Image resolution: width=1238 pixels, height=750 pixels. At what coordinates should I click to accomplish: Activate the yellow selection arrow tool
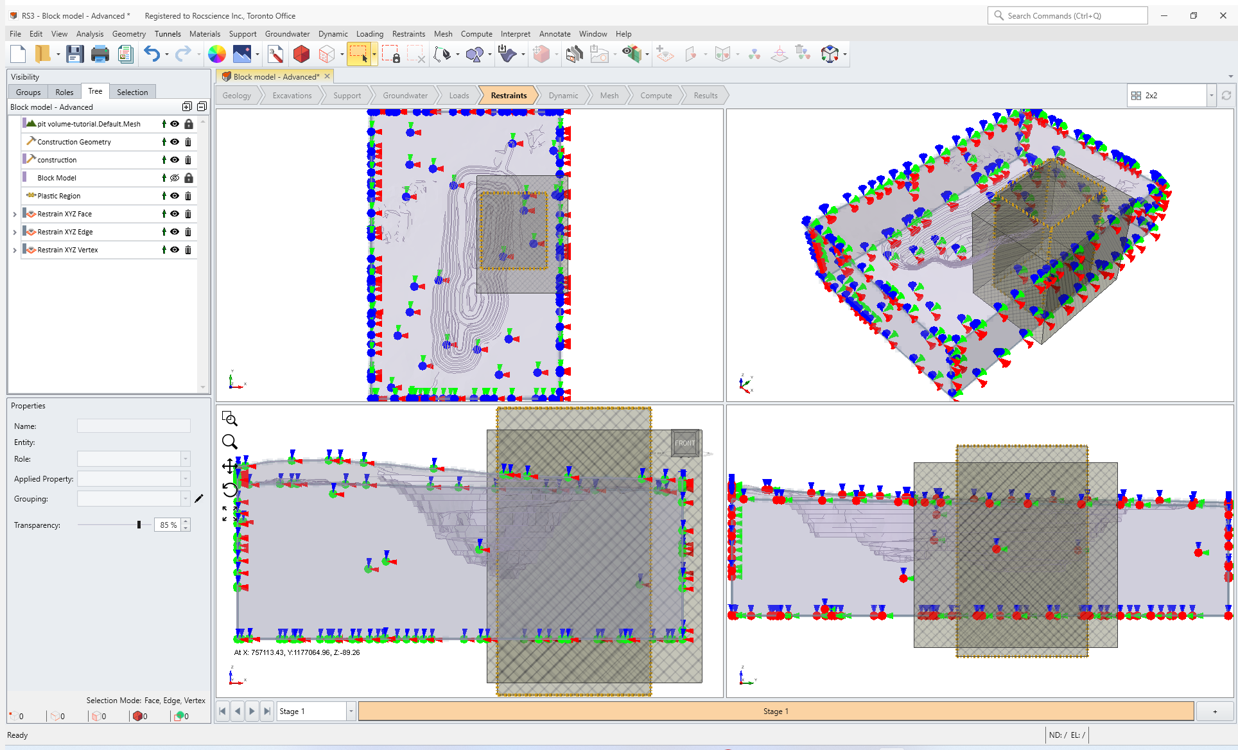(x=359, y=55)
